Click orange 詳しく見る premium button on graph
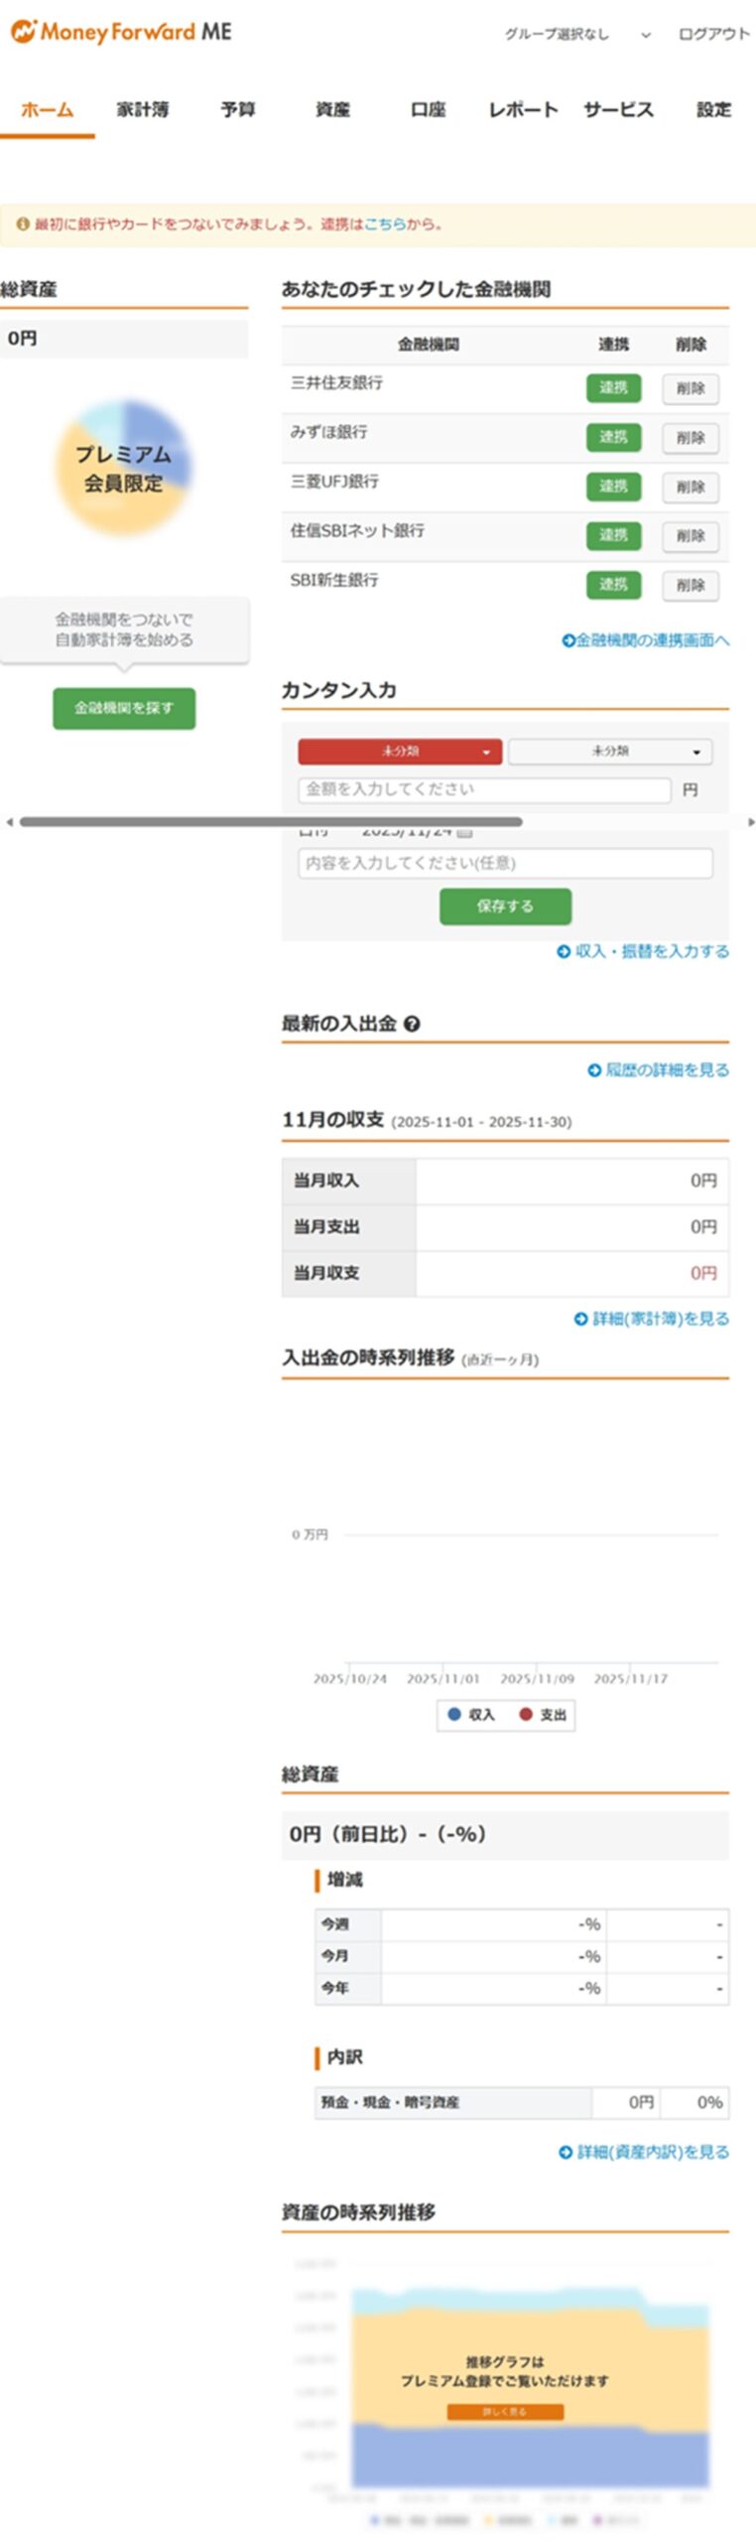This screenshot has height=2542, width=756. point(505,2412)
